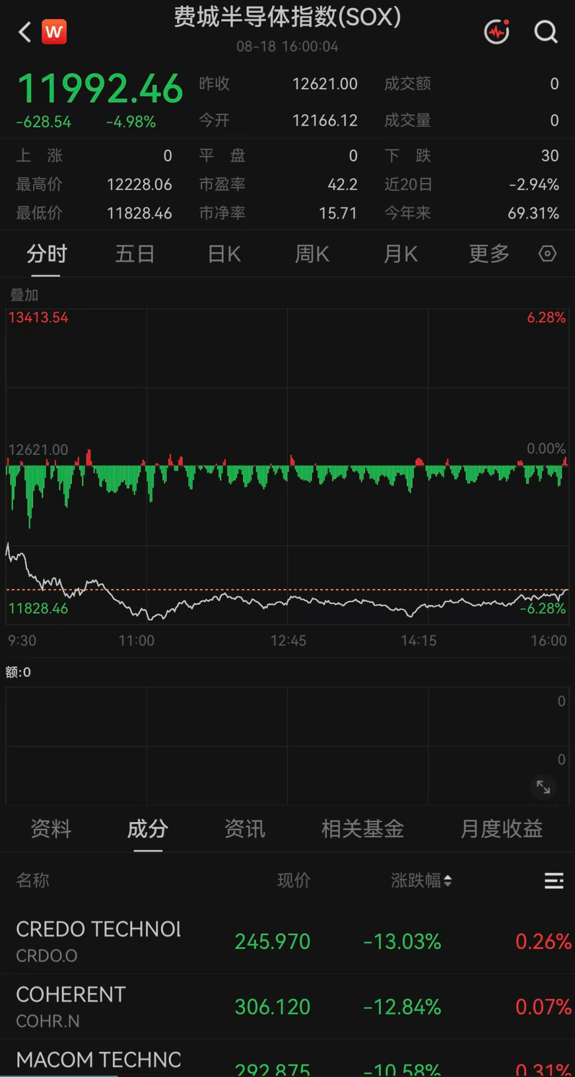Sort by 涨跌幅 column
This screenshot has height=1077, width=575.
[421, 880]
